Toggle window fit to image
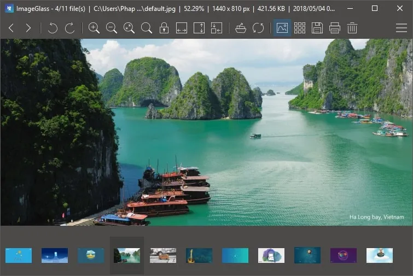 [x=217, y=28]
